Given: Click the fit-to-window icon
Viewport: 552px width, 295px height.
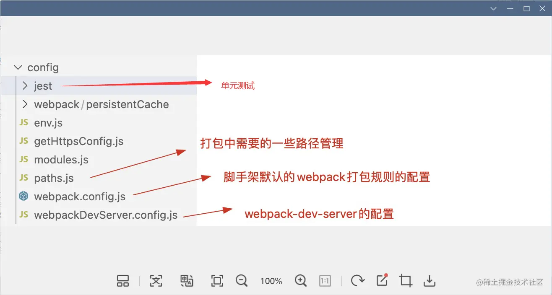Looking at the screenshot, I should [217, 281].
